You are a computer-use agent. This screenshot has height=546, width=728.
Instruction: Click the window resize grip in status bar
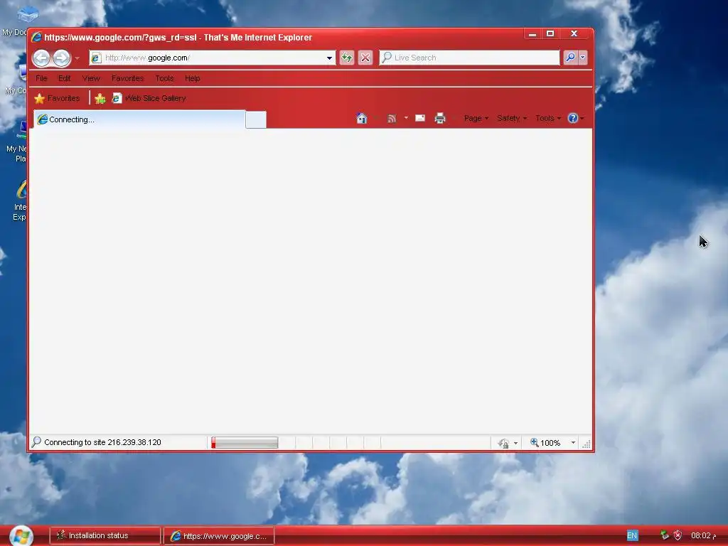pyautogui.click(x=587, y=444)
